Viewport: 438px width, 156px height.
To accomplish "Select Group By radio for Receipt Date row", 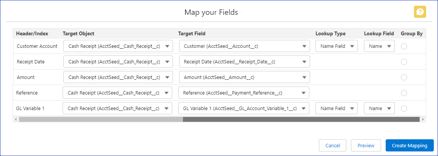I will point(404,62).
